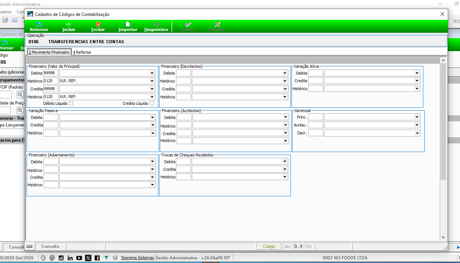Switch to the Reforma tab

(82, 52)
